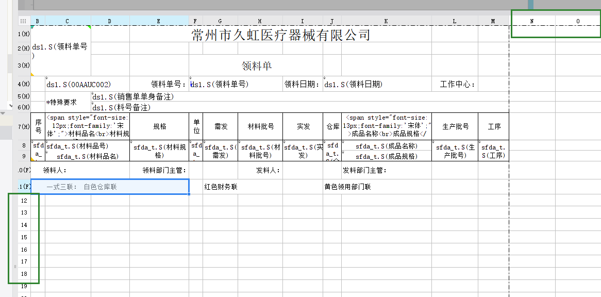The height and width of the screenshot is (297, 601).
Task: Select row header 3(H)
Action: click(x=24, y=65)
